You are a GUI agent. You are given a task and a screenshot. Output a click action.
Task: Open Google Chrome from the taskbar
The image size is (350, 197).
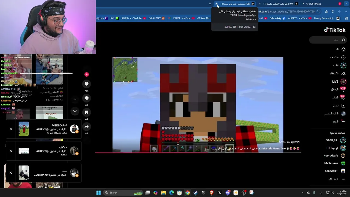click(188, 193)
